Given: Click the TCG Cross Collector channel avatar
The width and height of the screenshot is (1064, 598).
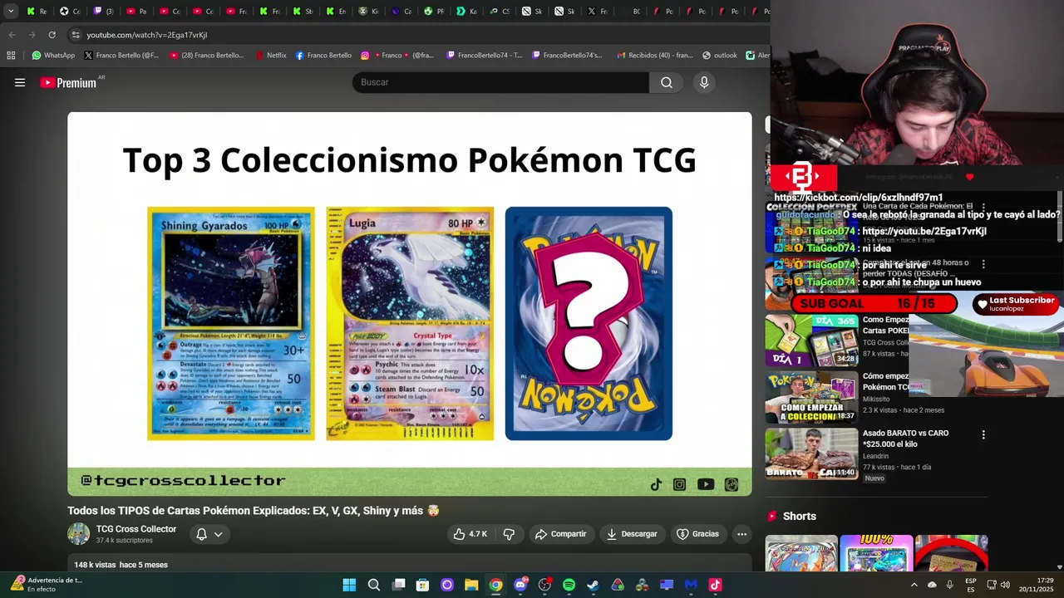Looking at the screenshot, I should pyautogui.click(x=79, y=534).
